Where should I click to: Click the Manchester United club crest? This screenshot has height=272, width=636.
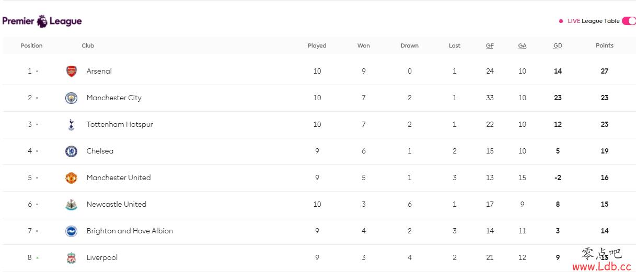(x=71, y=178)
